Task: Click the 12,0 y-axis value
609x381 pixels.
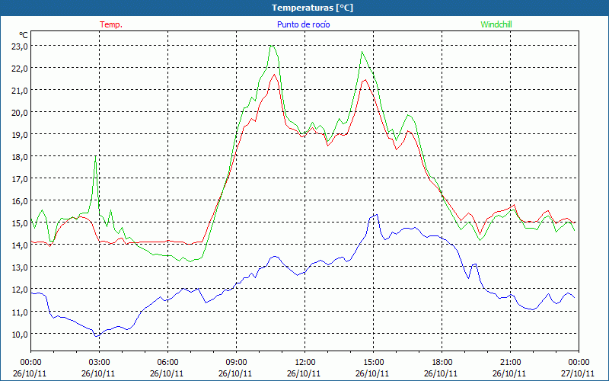Action: 20,290
